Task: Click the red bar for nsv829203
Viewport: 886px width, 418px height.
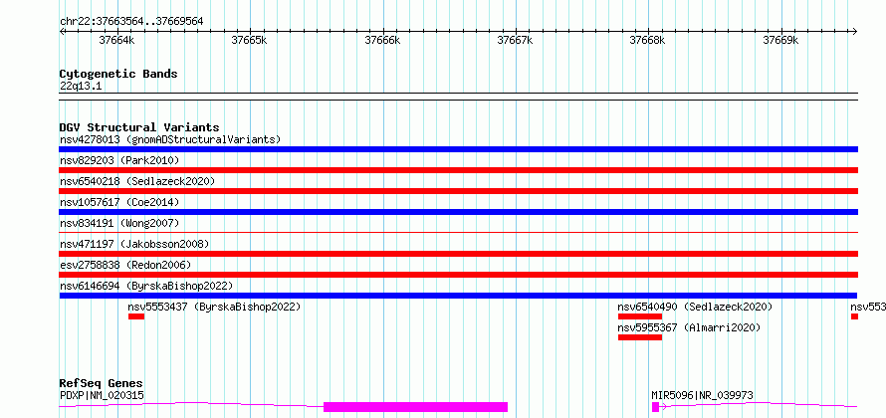Action: click(x=458, y=170)
